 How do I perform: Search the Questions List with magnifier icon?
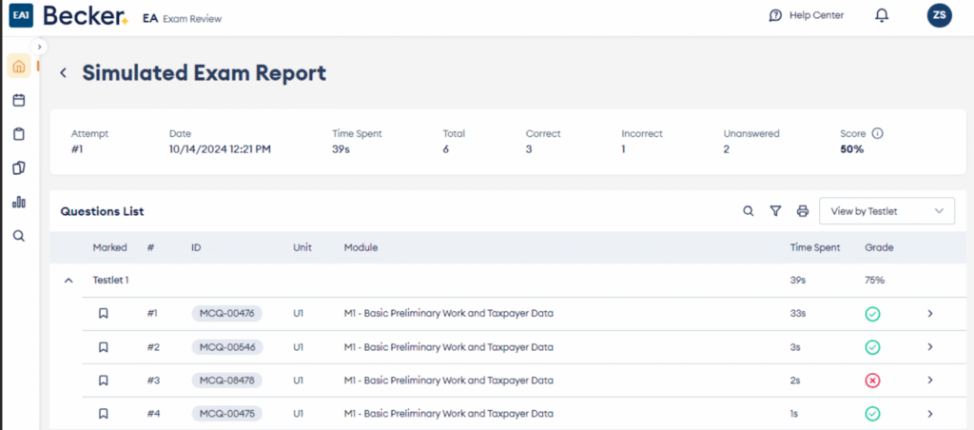pyautogui.click(x=749, y=211)
